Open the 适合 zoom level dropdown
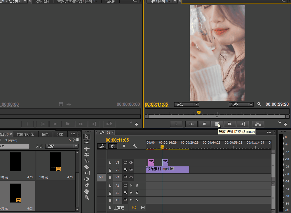Viewport: 291px width, 213px height. (x=187, y=105)
